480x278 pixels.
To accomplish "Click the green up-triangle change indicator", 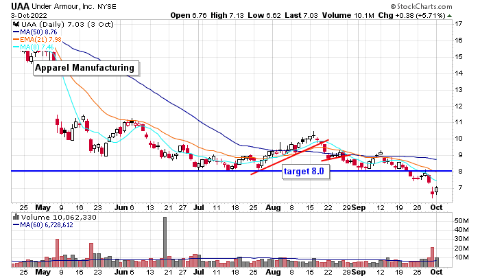I will click(449, 16).
